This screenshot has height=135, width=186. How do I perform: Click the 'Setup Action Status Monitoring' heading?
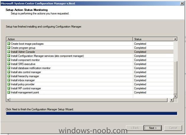click(27, 10)
